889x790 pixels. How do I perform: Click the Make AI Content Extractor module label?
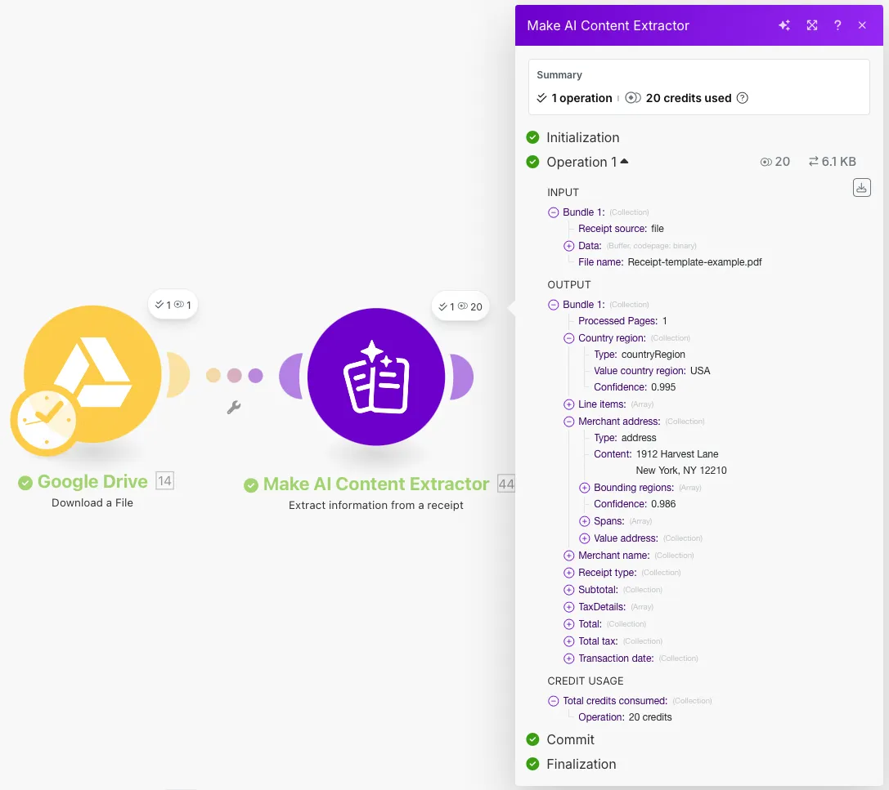(x=376, y=484)
